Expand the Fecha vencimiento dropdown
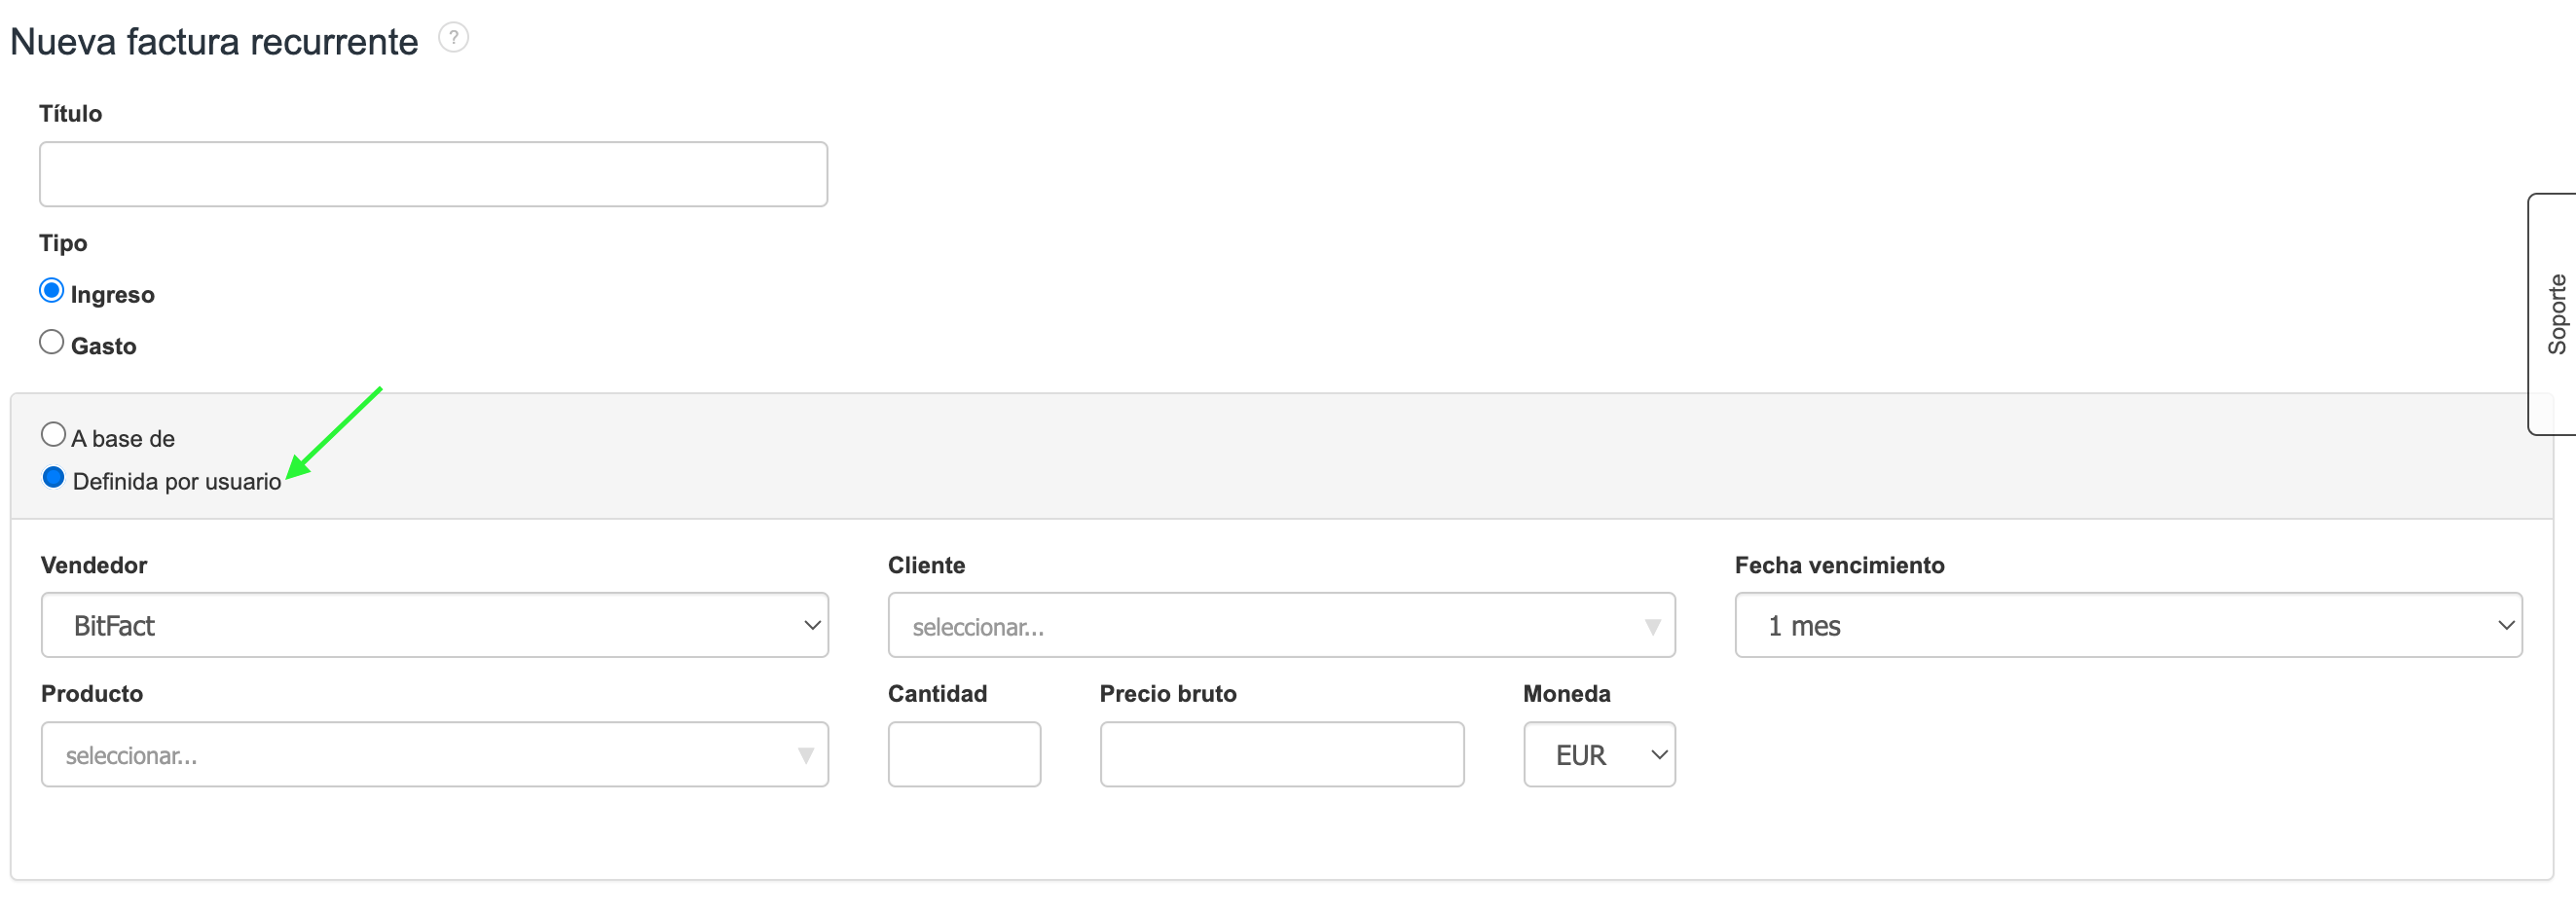 (x=2127, y=625)
